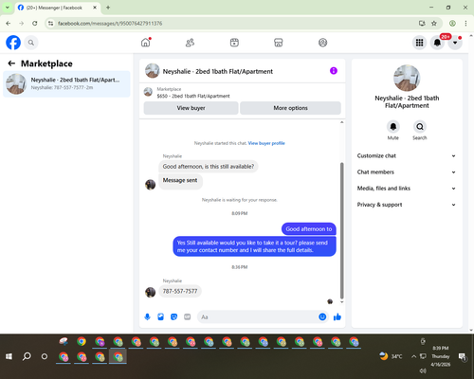
Task: Expand Privacy & support section
Action: pyautogui.click(x=407, y=205)
